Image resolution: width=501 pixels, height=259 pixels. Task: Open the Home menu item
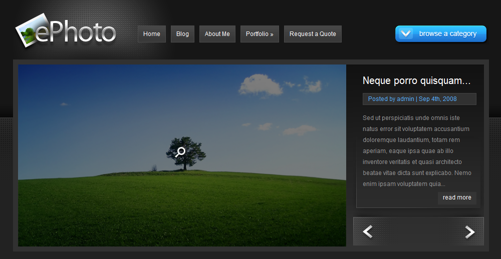(x=152, y=34)
